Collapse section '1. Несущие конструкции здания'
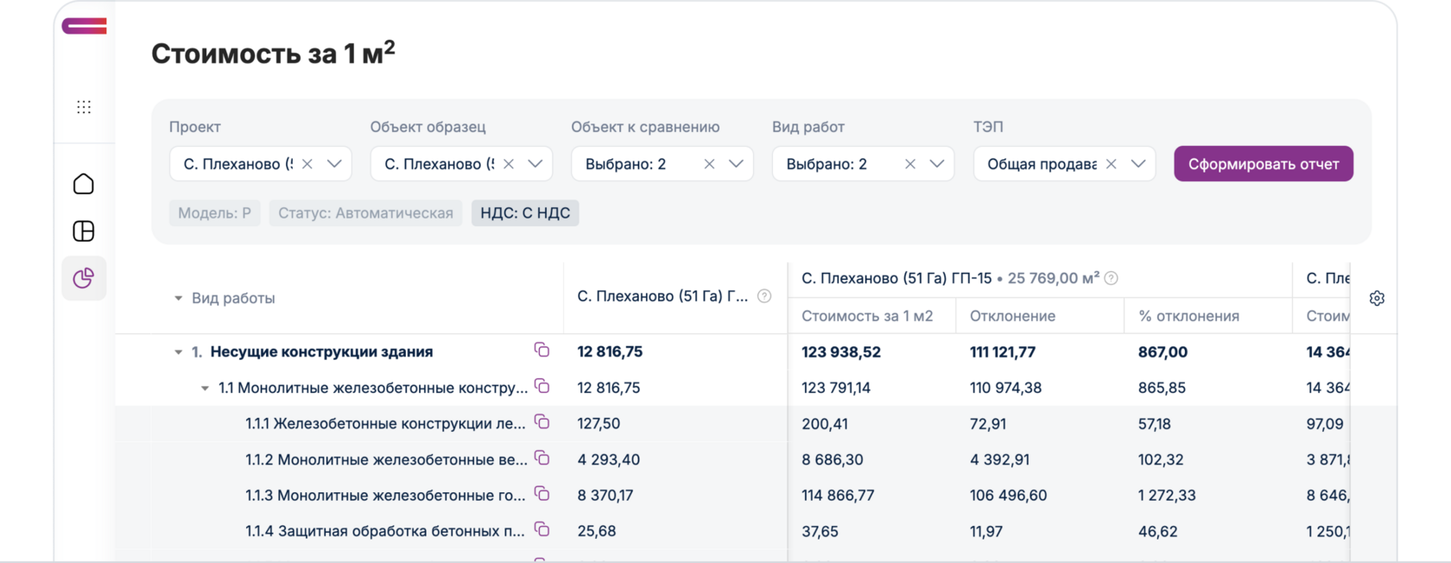 click(179, 352)
